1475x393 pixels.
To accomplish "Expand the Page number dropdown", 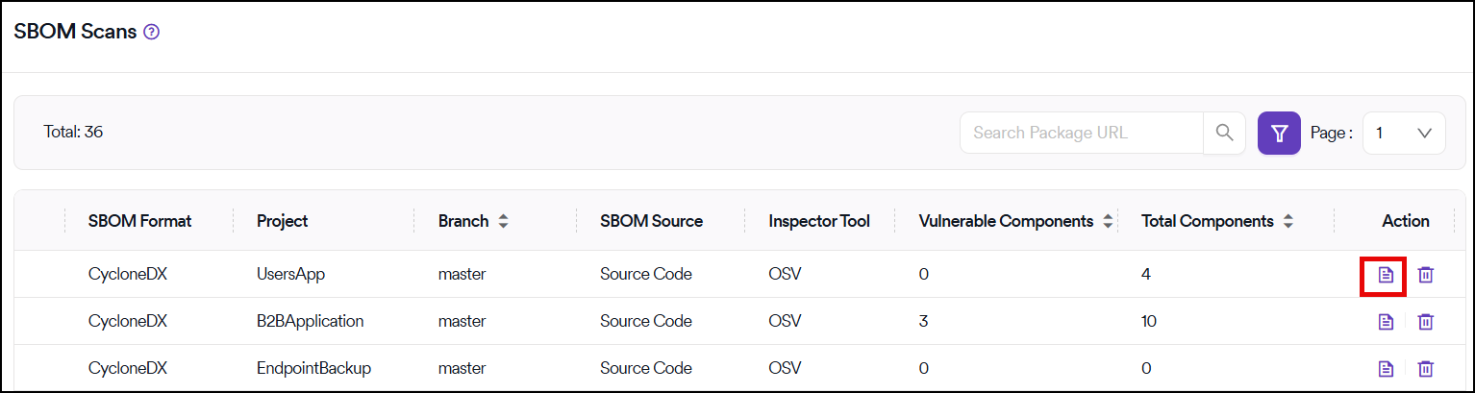I will click(1403, 133).
